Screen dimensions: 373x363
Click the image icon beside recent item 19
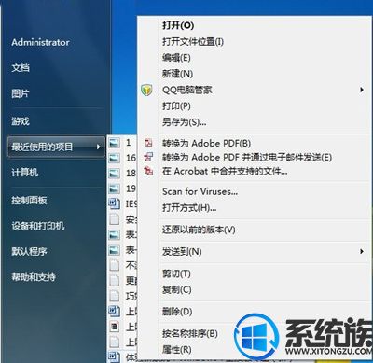115,188
